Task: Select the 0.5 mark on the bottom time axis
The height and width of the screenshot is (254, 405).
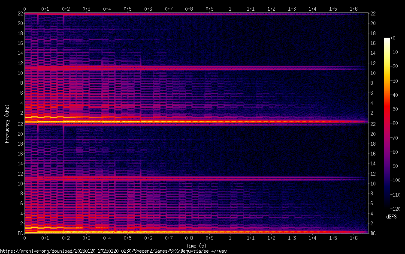Action: [127, 238]
